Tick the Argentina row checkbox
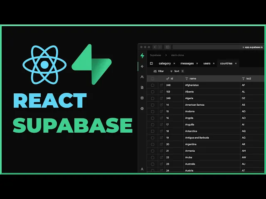Viewport: 266px width, 199px height. pos(153,145)
